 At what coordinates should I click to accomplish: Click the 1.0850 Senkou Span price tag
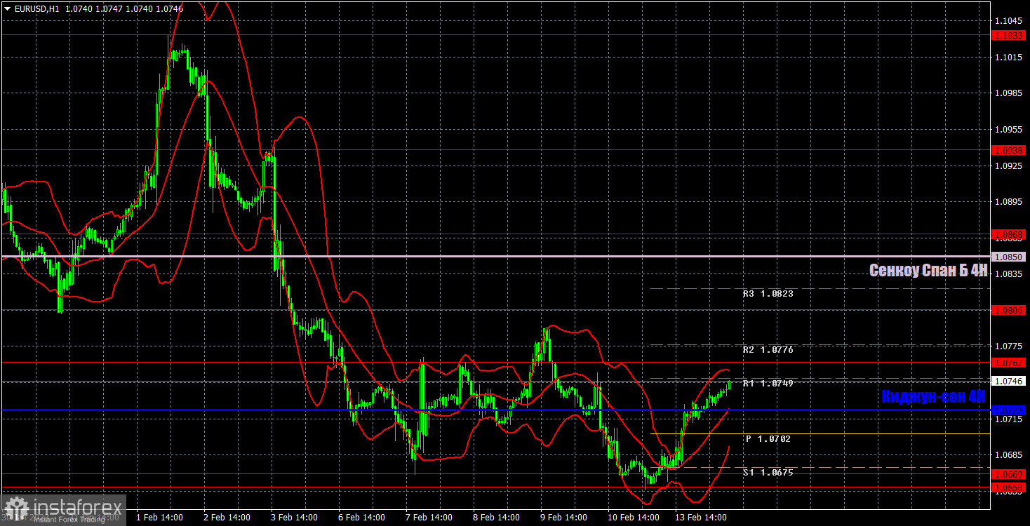tap(1009, 257)
